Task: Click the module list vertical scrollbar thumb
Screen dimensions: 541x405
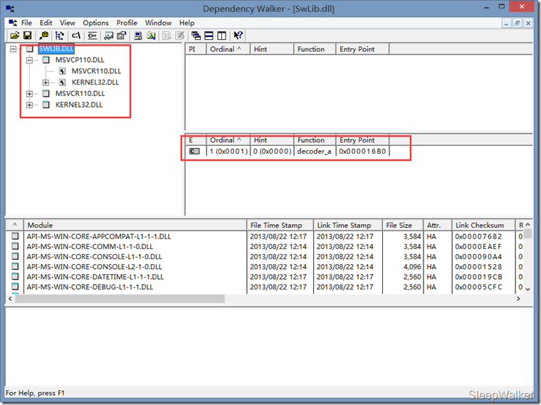Action: (x=528, y=234)
